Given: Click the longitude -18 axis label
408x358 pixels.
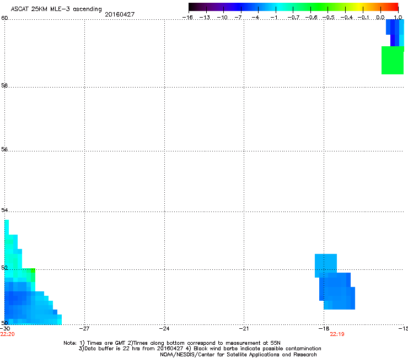Looking at the screenshot, I should (324, 328).
